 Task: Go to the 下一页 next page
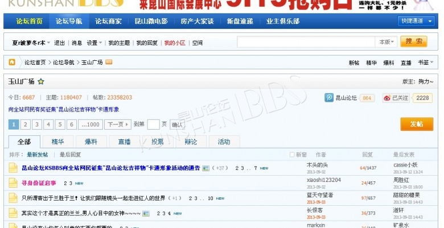pos(117,125)
